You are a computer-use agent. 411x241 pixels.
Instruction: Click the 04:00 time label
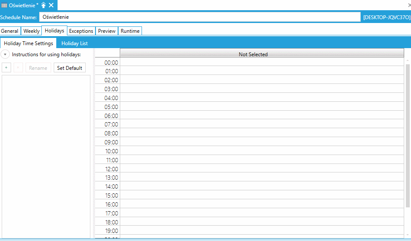111,98
